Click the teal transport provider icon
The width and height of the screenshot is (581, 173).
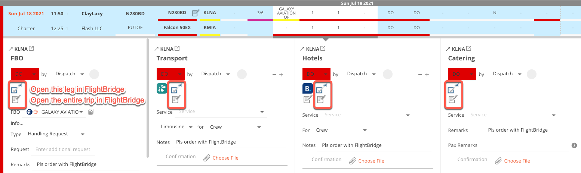[162, 89]
